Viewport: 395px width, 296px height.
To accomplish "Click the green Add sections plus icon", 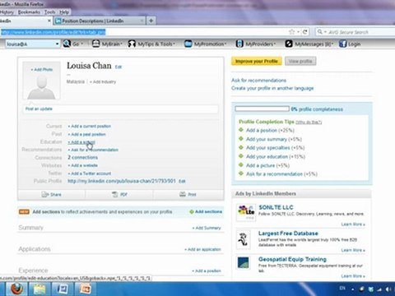I will coord(192,212).
